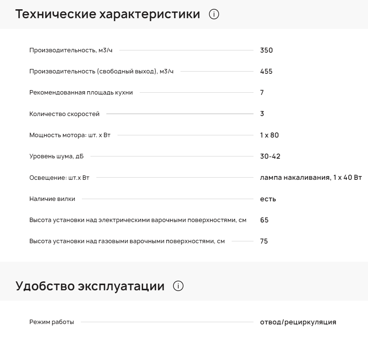Click the Технические характеристики heading

click(108, 14)
